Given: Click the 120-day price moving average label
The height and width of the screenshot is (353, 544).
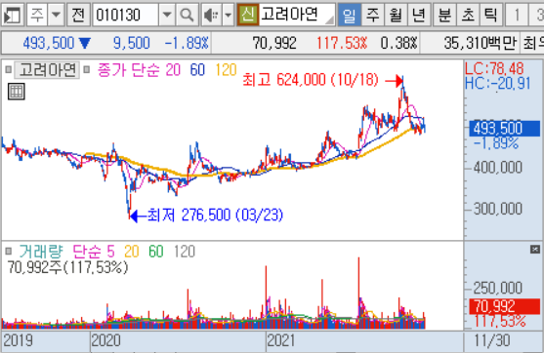Looking at the screenshot, I should (226, 70).
